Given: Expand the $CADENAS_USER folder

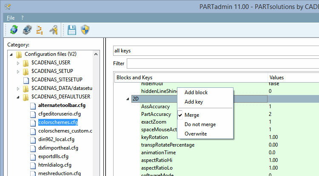Looking at the screenshot, I should (18, 63).
